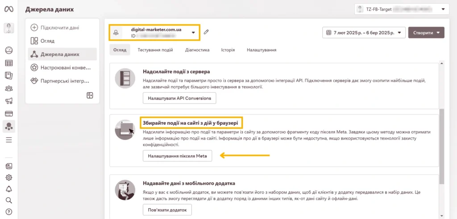
Task: Click the pencil edit dataset name icon
Action: click(206, 32)
